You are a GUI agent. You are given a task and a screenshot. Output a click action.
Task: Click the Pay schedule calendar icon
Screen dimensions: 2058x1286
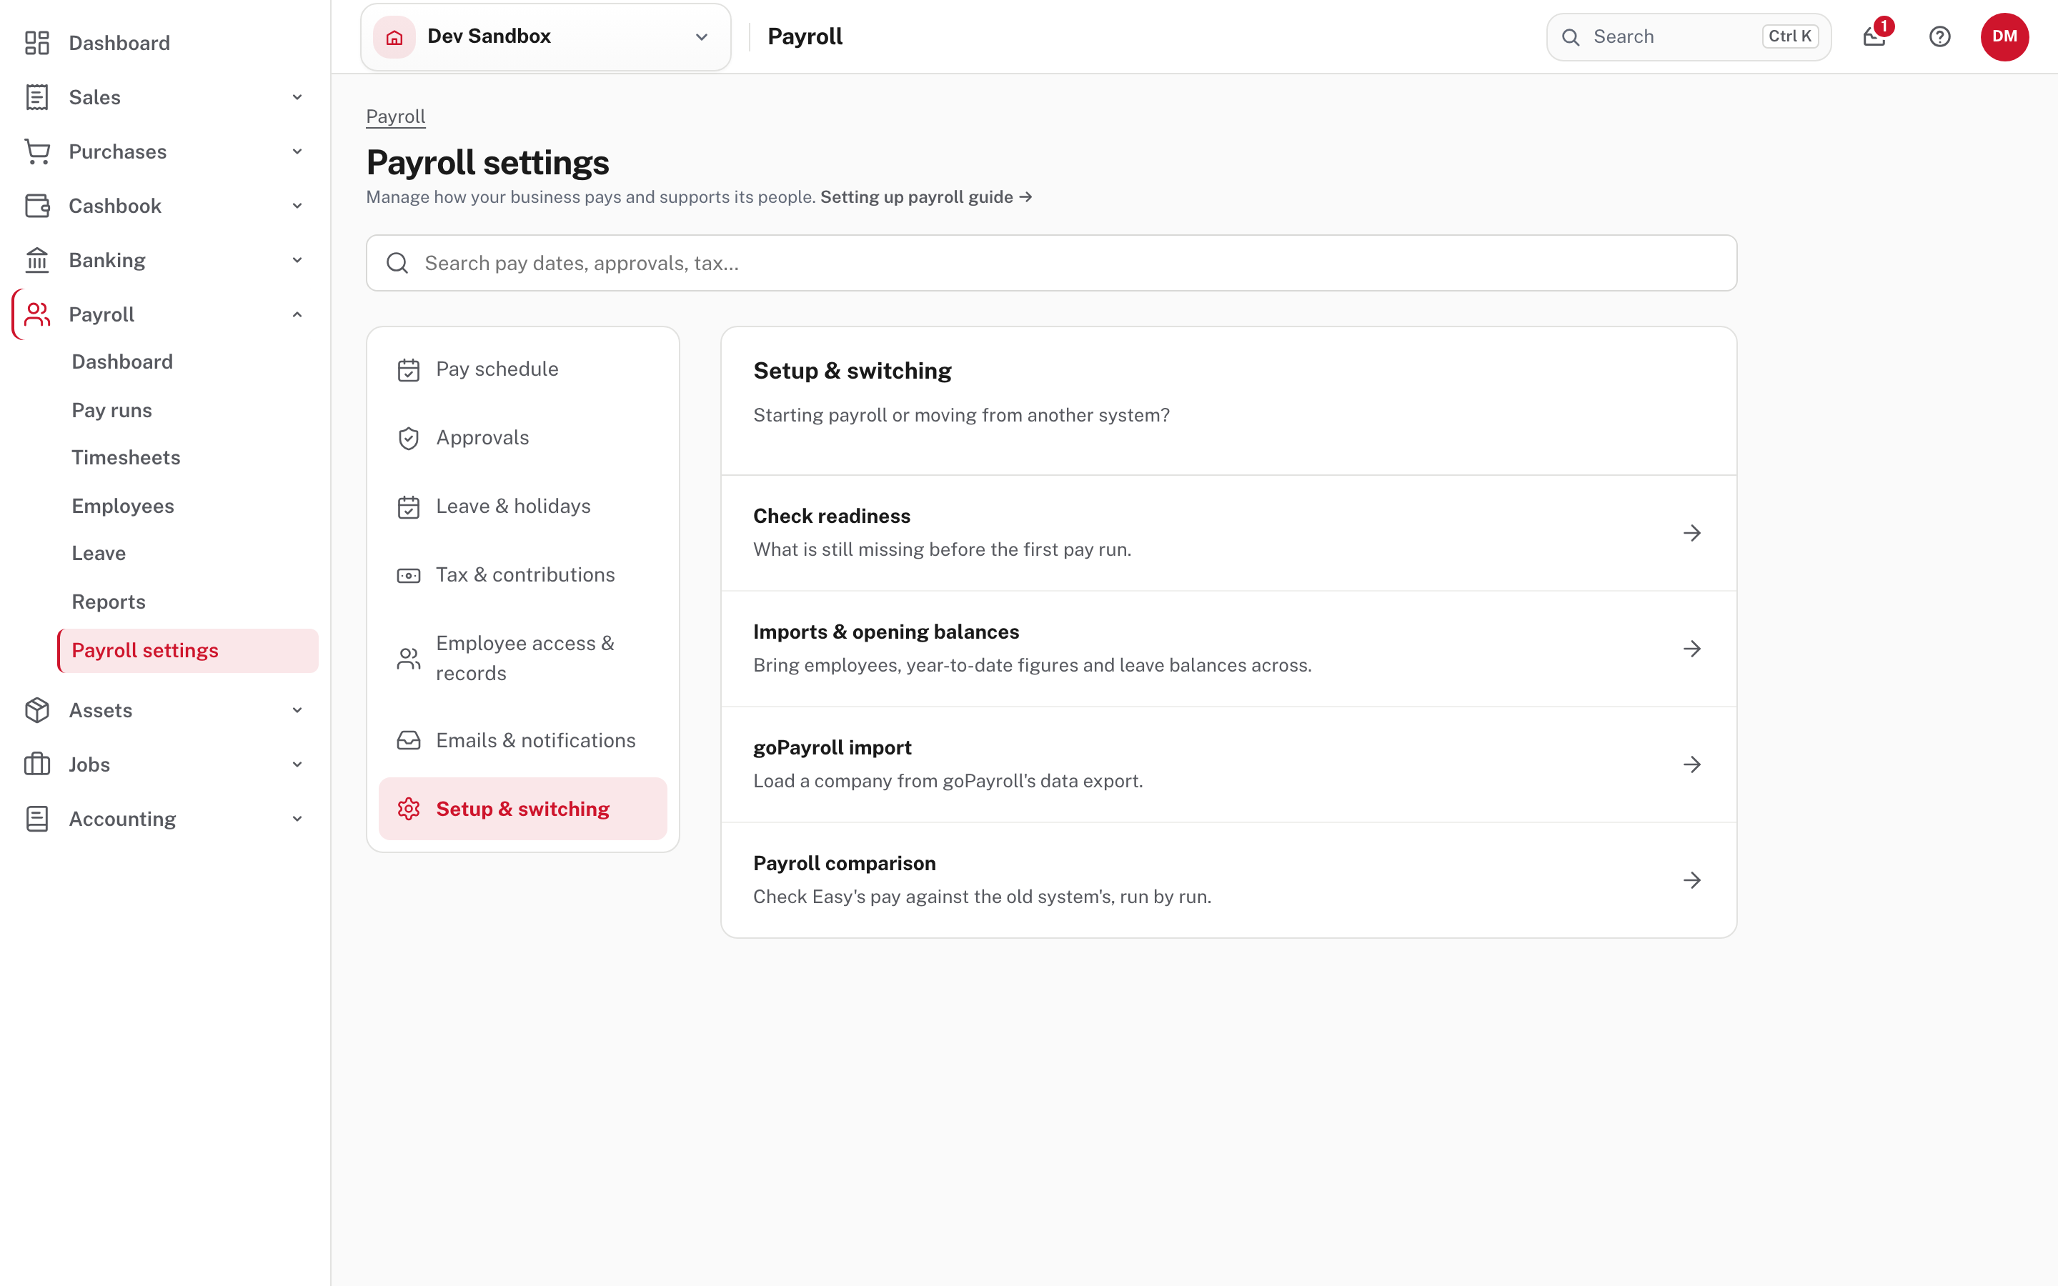(x=408, y=370)
